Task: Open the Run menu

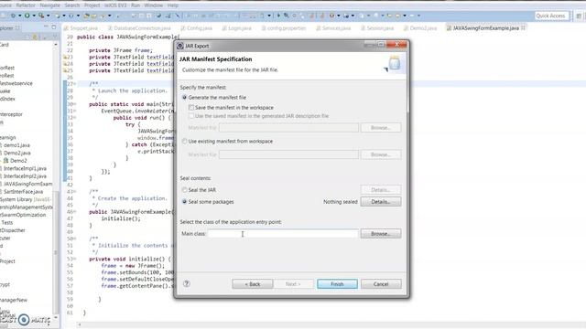Action: tap(136, 5)
